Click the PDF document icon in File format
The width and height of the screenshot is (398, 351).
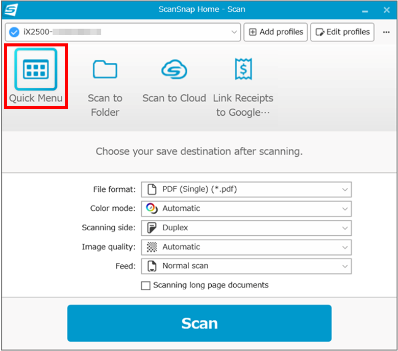(152, 189)
